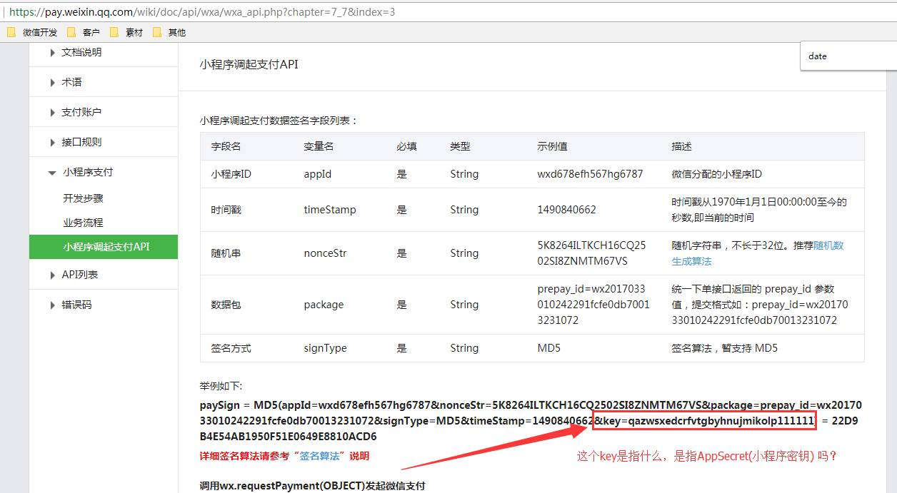Viewport: 897px width, 493px height.
Task: Select the 小程序调起支付API sidebar item
Action: [x=104, y=247]
